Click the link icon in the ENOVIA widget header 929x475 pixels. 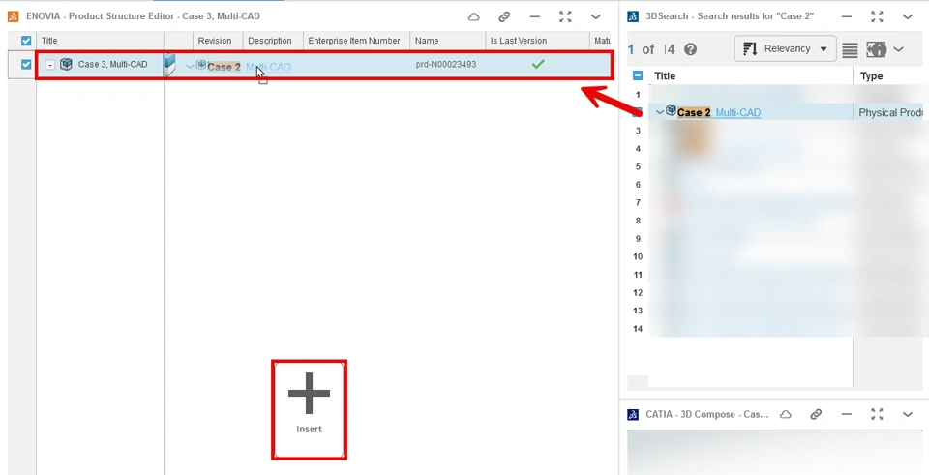(x=504, y=16)
